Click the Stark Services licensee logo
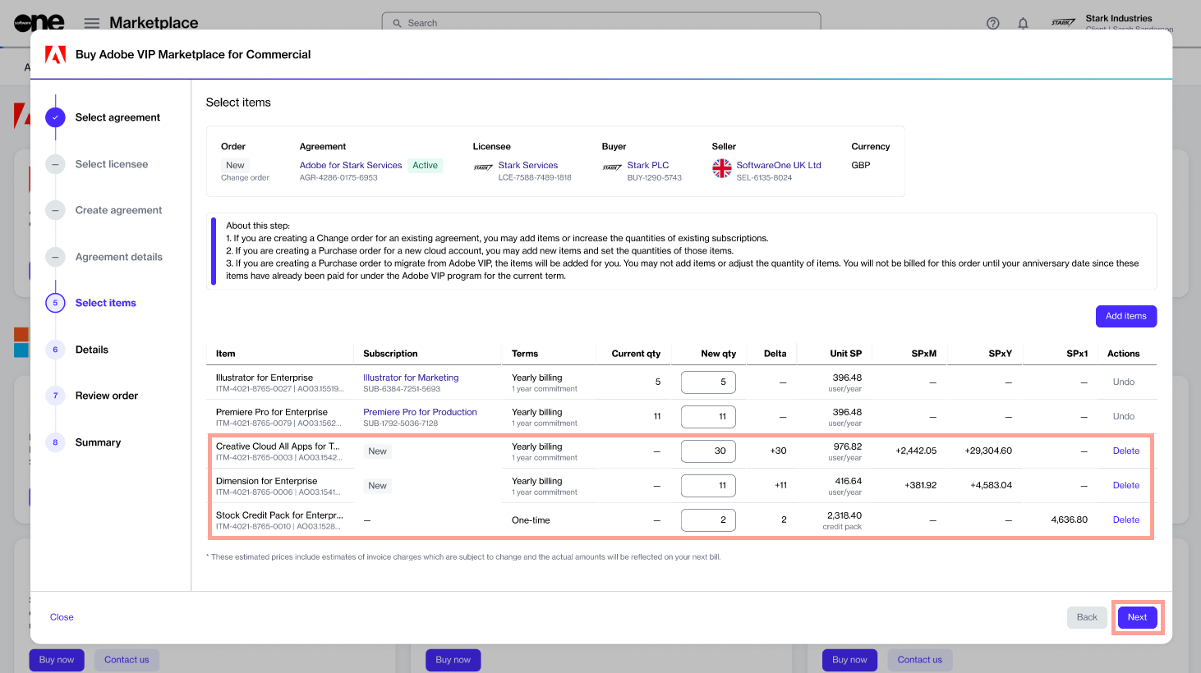The width and height of the screenshot is (1201, 673). coord(483,167)
